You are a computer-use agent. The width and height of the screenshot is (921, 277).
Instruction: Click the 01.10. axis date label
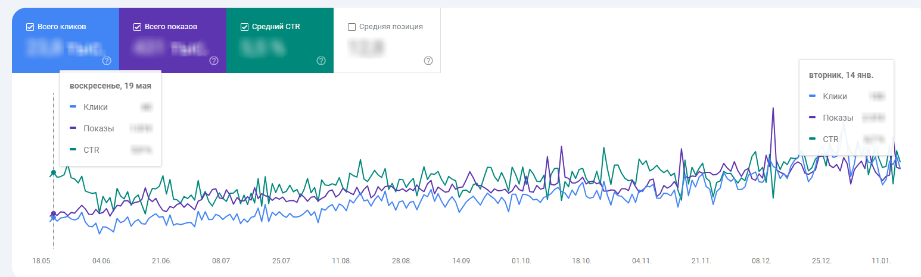(x=521, y=261)
